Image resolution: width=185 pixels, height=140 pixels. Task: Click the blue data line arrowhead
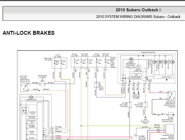coord(134,93)
